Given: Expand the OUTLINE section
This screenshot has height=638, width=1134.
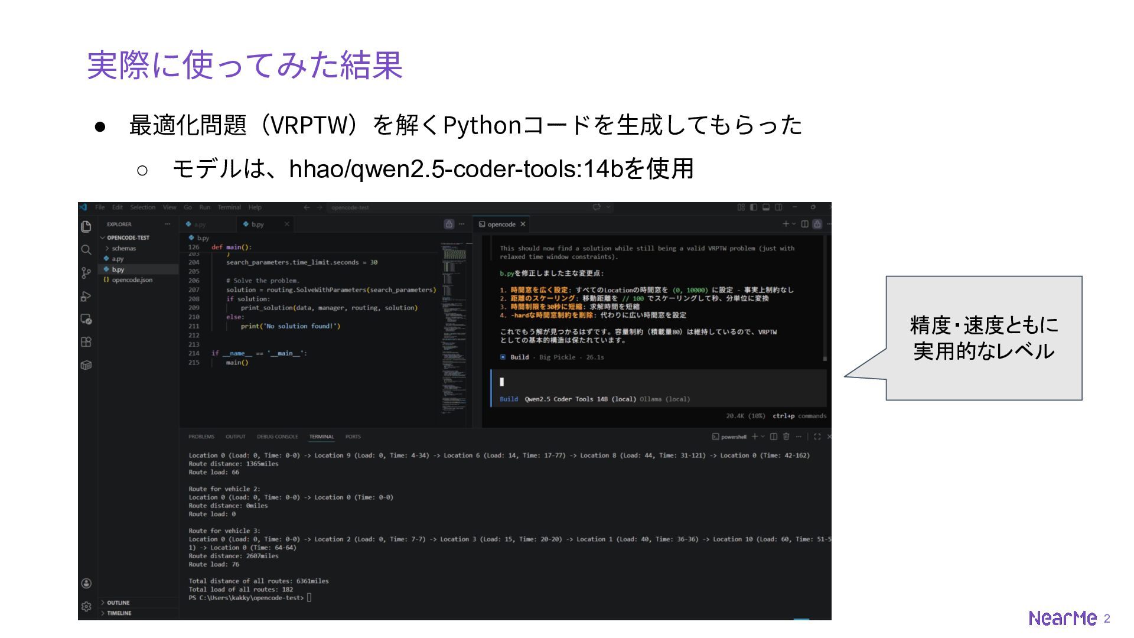Looking at the screenshot, I should click(118, 603).
